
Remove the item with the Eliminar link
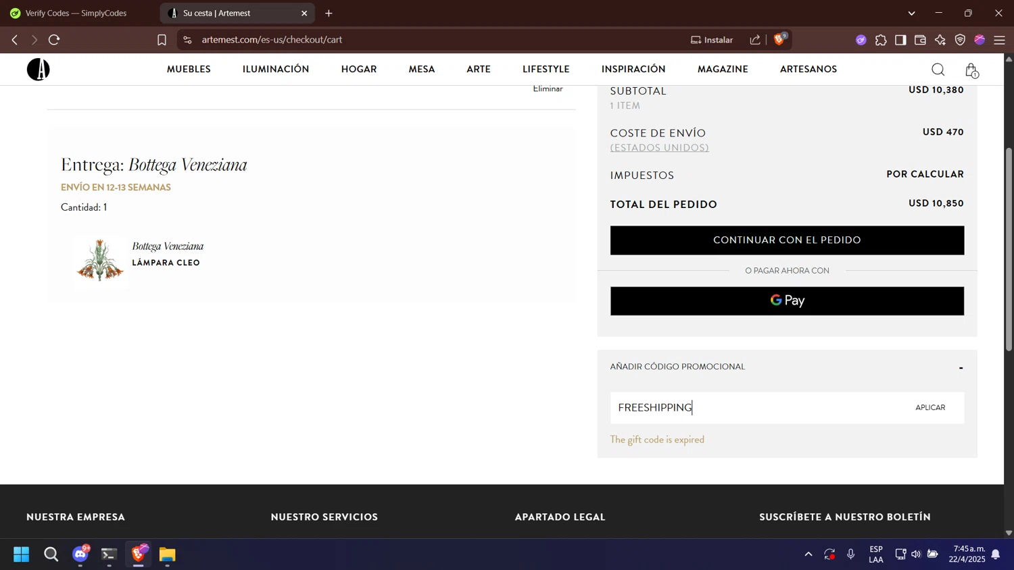click(x=548, y=88)
